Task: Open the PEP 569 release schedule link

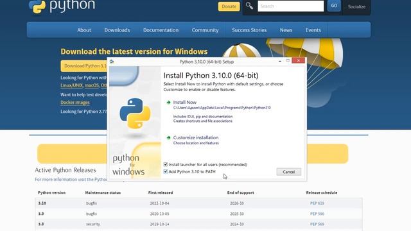Action: click(317, 224)
